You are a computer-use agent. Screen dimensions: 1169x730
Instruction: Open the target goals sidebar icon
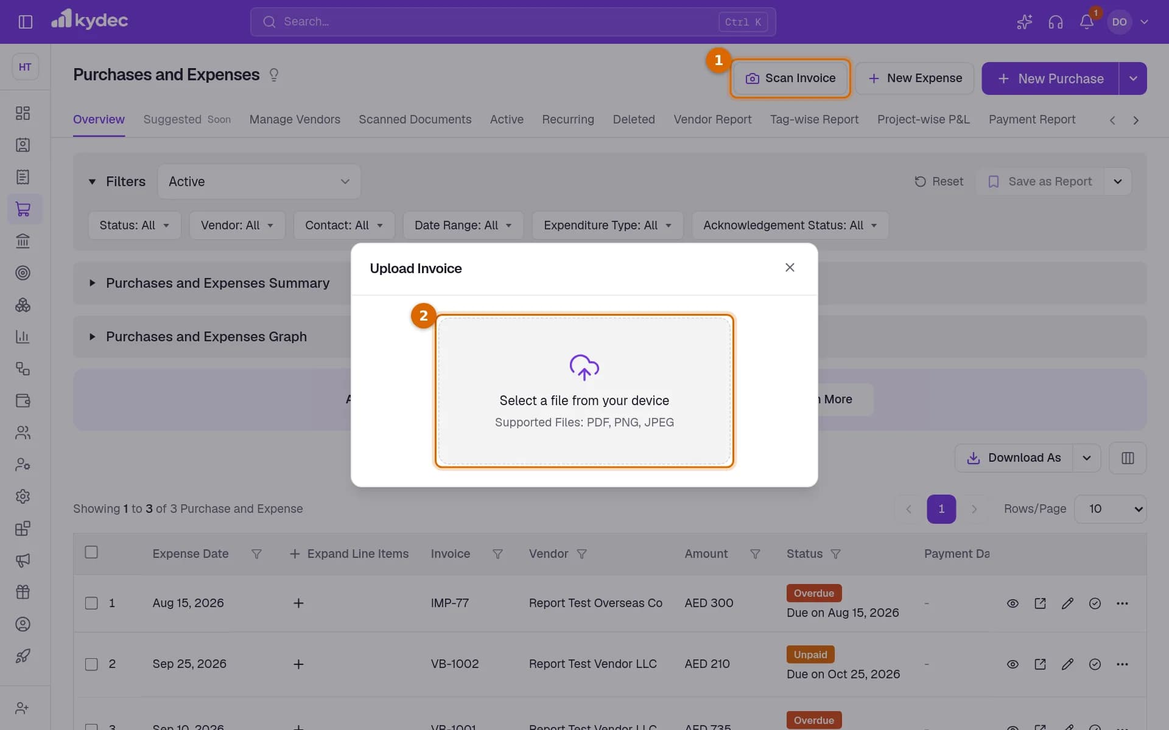coord(23,273)
